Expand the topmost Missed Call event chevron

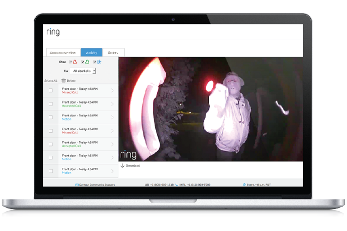pos(113,90)
